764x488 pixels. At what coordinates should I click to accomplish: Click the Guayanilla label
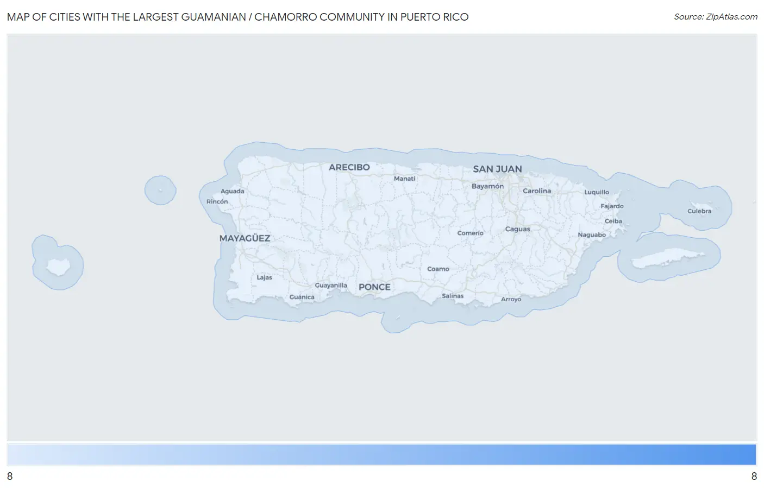tap(331, 286)
